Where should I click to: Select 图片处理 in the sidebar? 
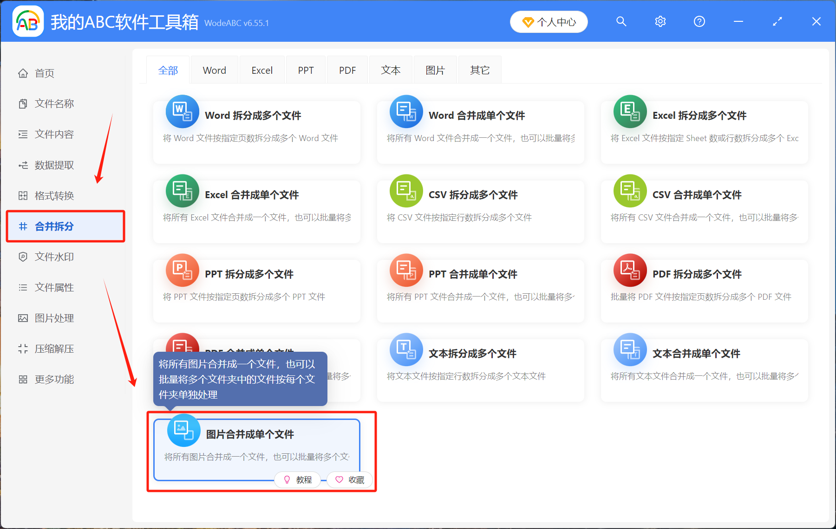point(53,318)
